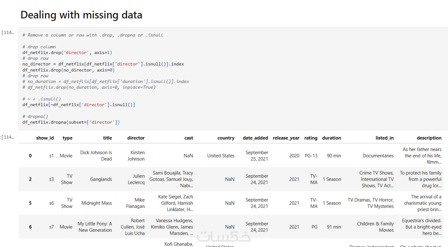Image resolution: width=448 pixels, height=247 pixels.
Task: Click the cast column header
Action: pos(189,138)
